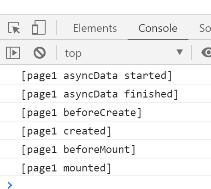
Task: Open the partially visible Sources tab
Action: tap(205, 28)
